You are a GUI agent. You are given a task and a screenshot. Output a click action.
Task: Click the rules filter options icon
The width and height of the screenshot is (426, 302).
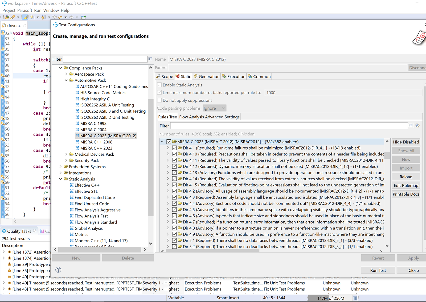(417, 126)
